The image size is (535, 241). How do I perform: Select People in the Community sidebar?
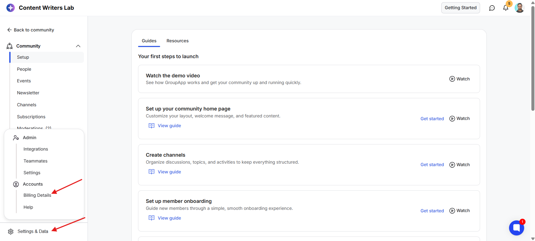(24, 69)
